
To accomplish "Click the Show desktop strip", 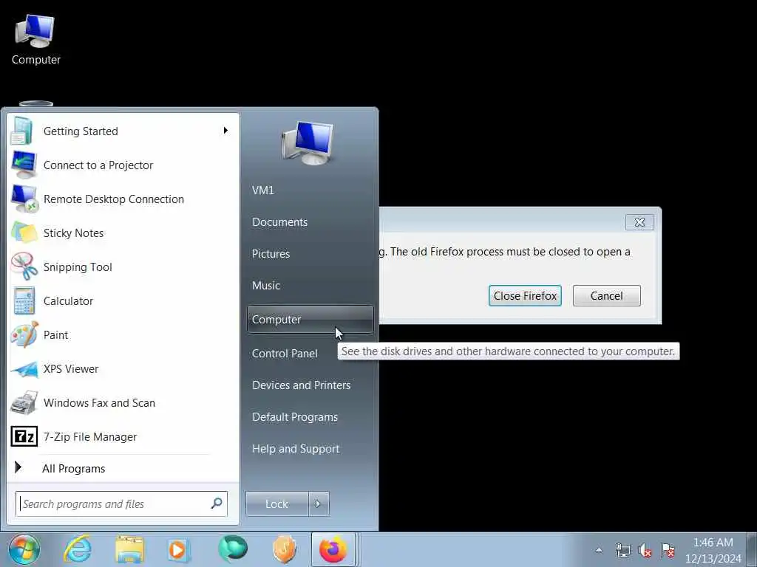I will (x=752, y=549).
